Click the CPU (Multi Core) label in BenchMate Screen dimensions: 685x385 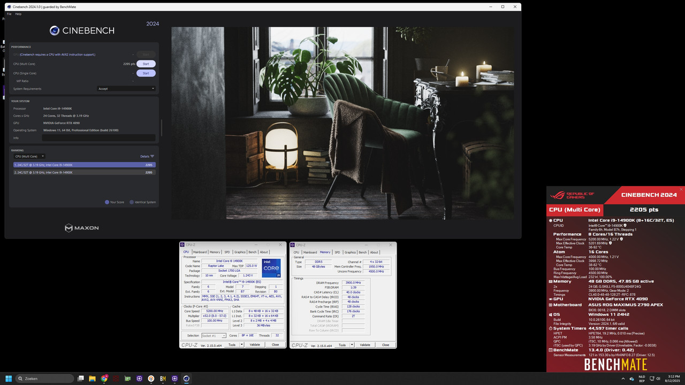[x=575, y=210]
